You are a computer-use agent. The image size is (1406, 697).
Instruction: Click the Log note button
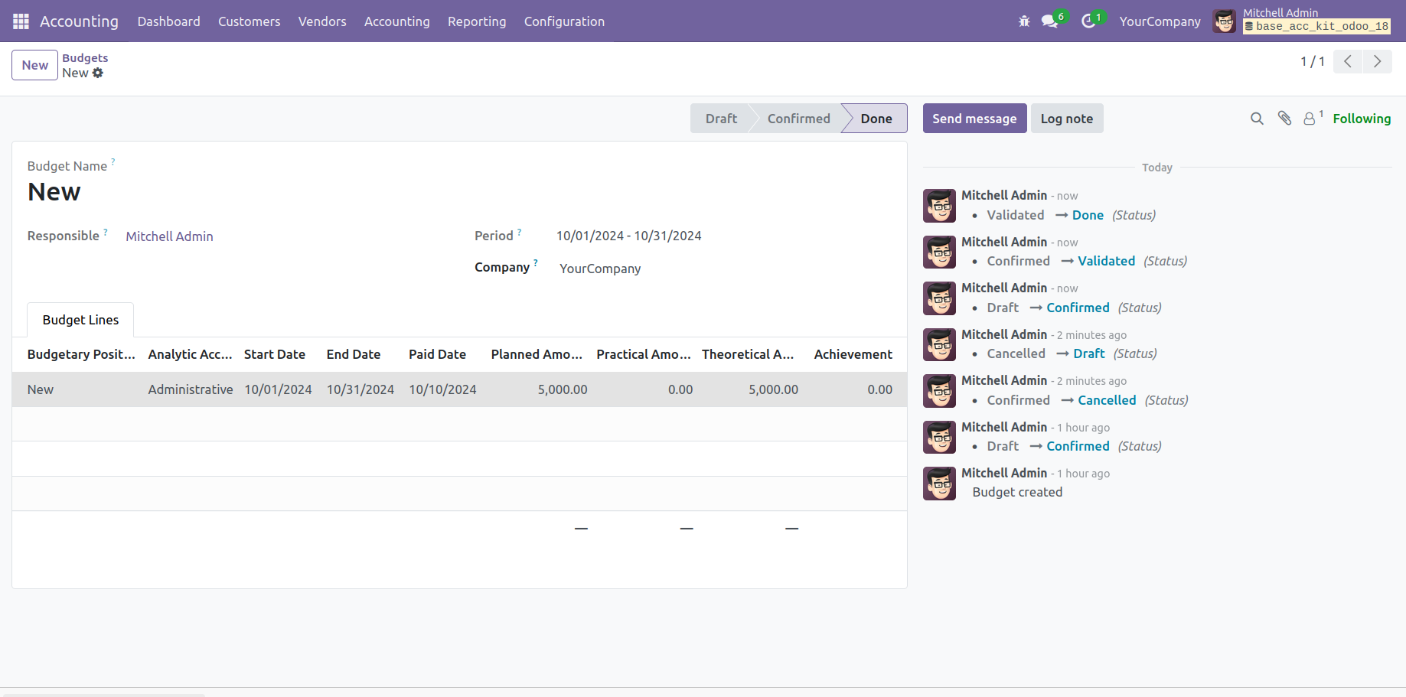point(1066,119)
